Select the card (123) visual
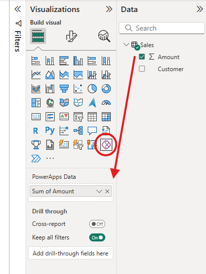206x274 pixels. pos(36,117)
